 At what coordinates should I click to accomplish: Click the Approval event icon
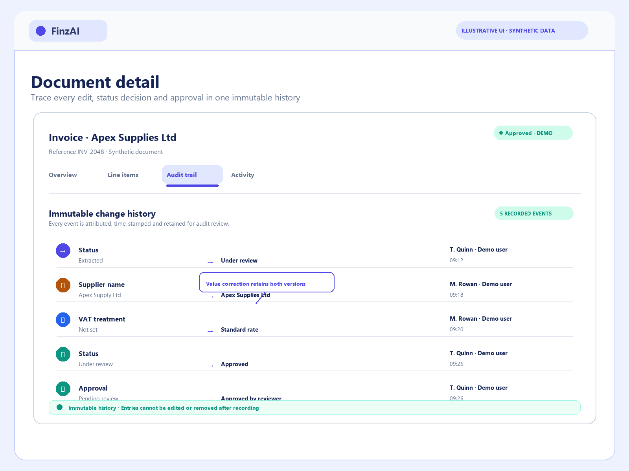[63, 389]
